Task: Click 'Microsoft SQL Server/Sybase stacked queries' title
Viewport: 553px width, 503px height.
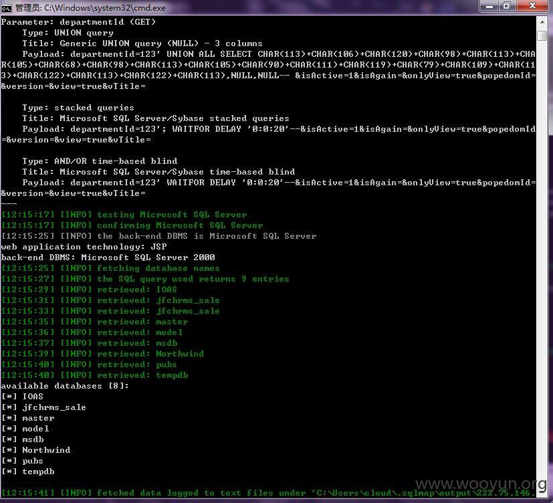Action: (175, 118)
